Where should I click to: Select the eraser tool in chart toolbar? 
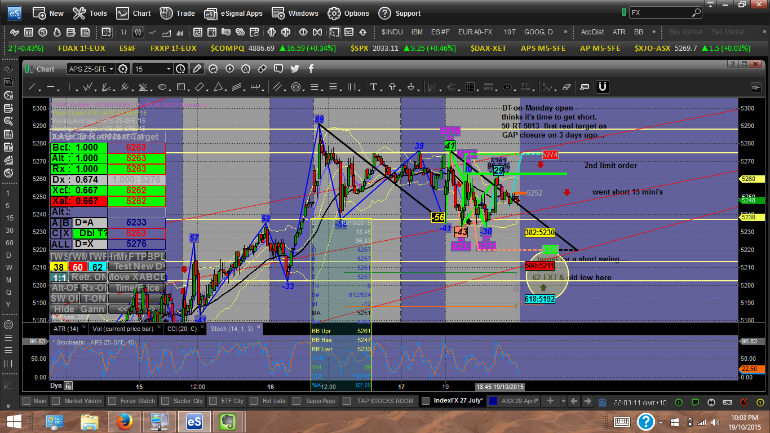567,87
